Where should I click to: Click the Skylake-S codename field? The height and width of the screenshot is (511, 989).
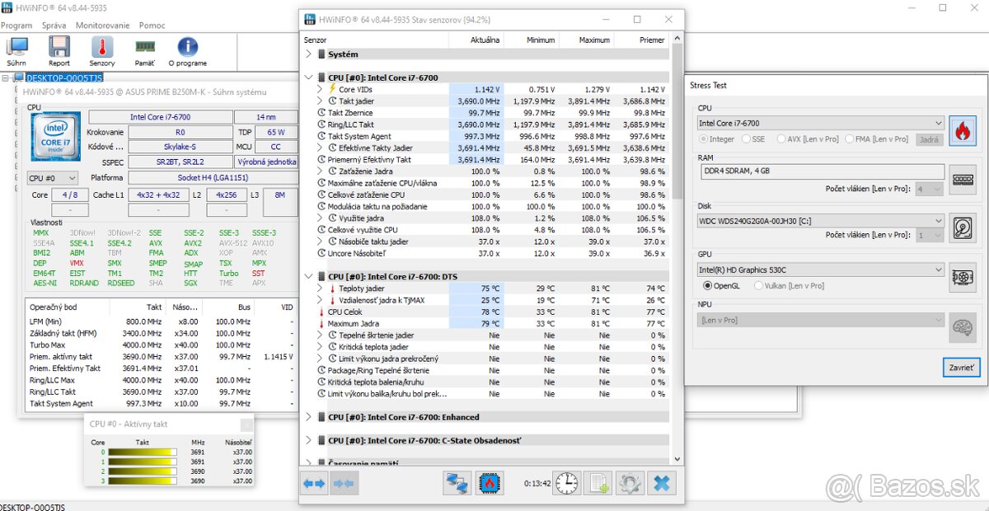tap(180, 147)
